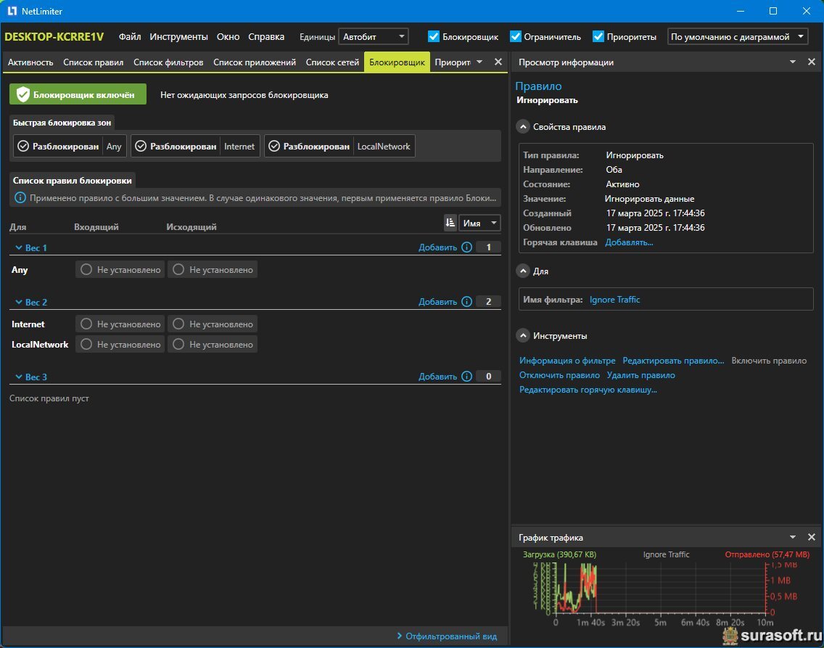Select the Блокировщик tab
The image size is (824, 648).
click(x=397, y=62)
